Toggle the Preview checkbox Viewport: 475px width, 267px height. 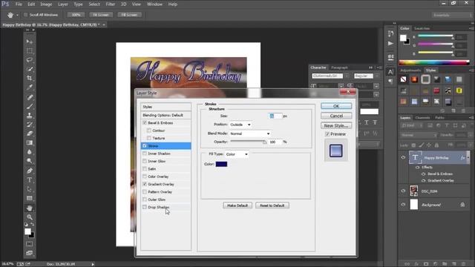pos(327,133)
